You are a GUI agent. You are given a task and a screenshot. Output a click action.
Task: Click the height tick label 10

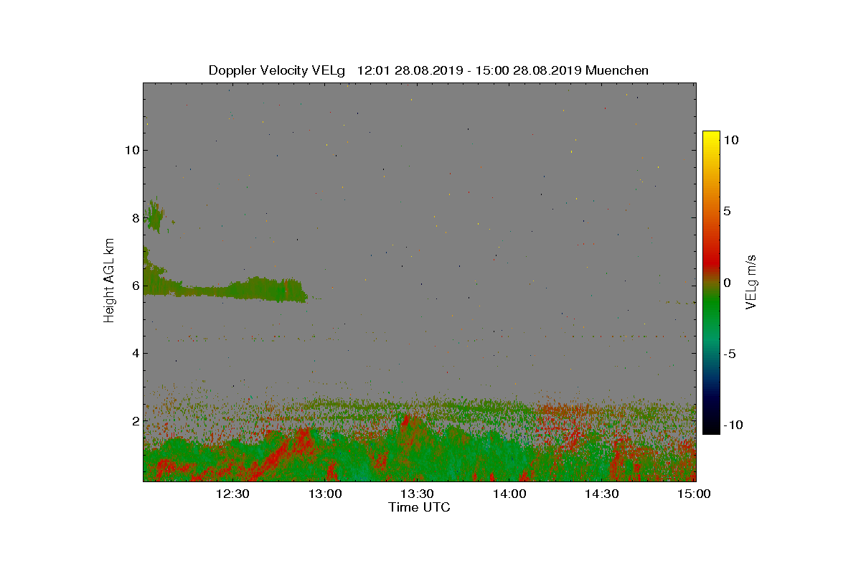coord(131,150)
